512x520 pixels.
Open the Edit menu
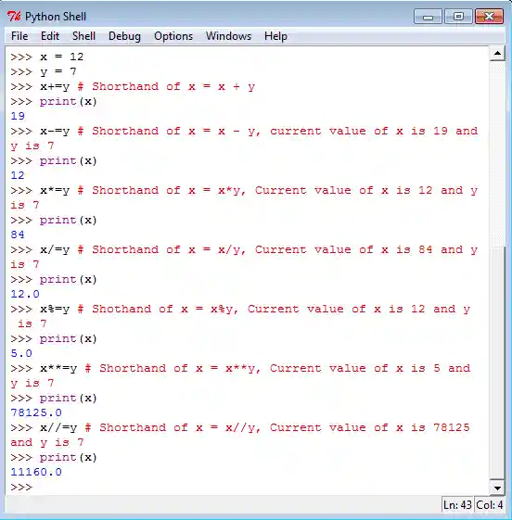(50, 36)
